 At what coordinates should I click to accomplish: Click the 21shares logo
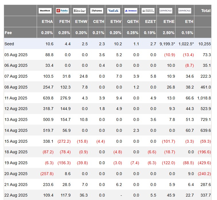click(97, 11)
